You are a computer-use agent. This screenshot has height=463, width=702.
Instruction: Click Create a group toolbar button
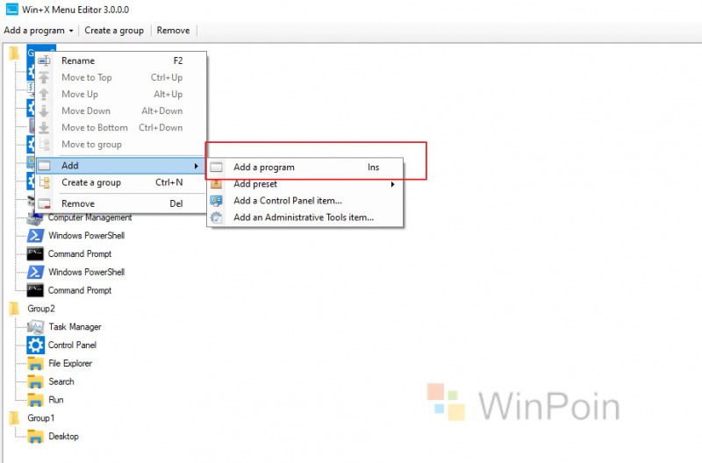coord(114,31)
